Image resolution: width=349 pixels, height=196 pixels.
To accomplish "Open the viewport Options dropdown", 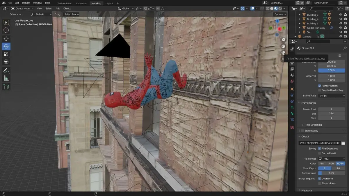I will click(x=280, y=14).
